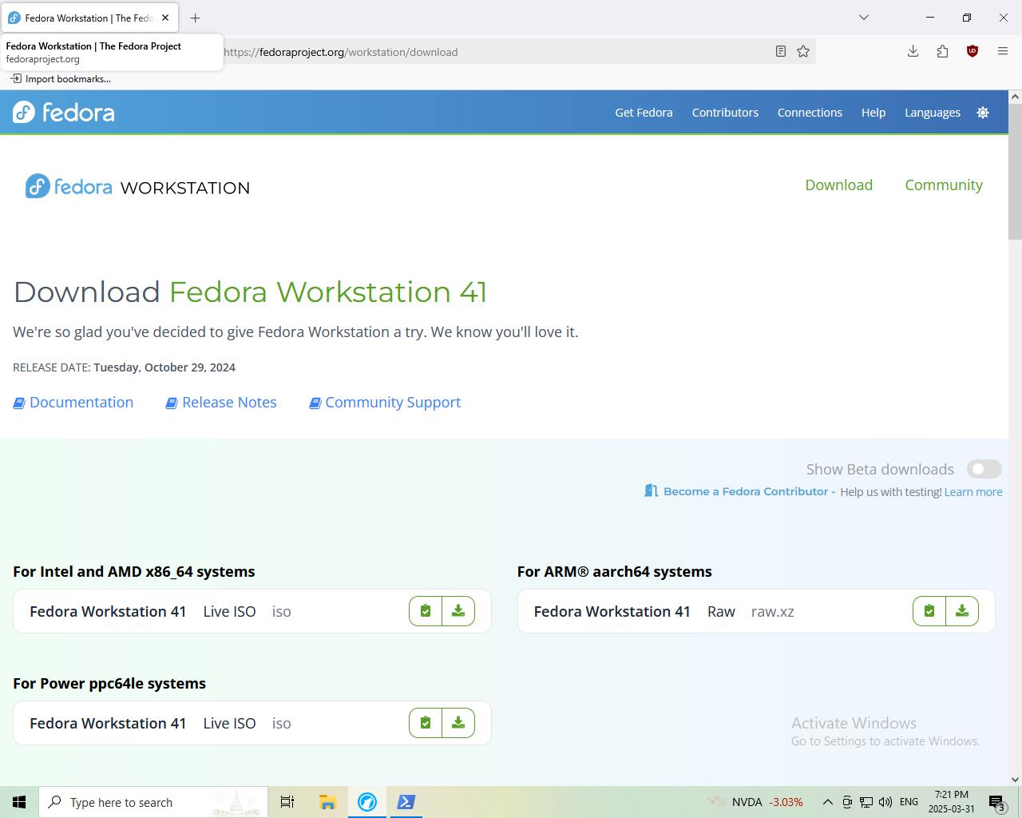Click the uBlock Origin shield icon

tap(972, 52)
